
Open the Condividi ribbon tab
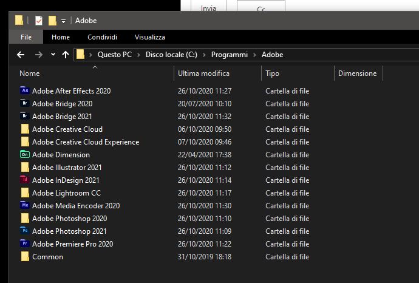[x=103, y=37]
